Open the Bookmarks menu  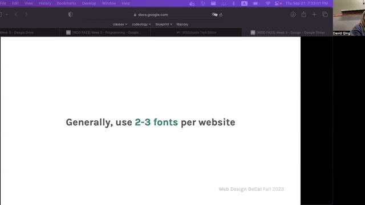67,3
